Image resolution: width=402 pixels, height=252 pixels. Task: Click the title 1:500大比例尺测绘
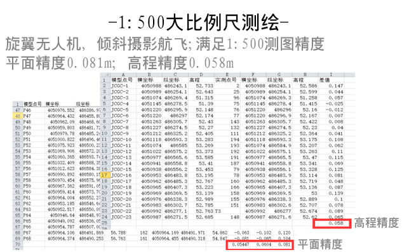198,23
